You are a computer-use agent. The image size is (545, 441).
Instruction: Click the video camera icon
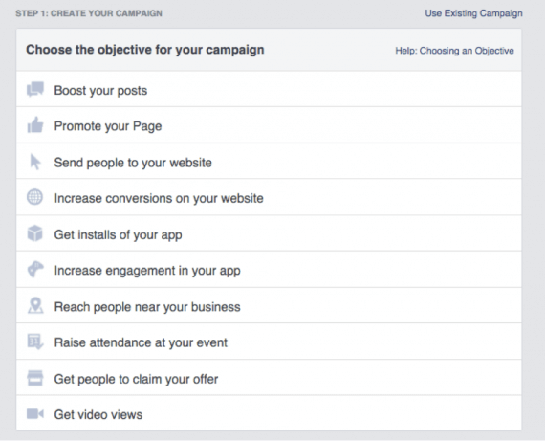pyautogui.click(x=35, y=414)
